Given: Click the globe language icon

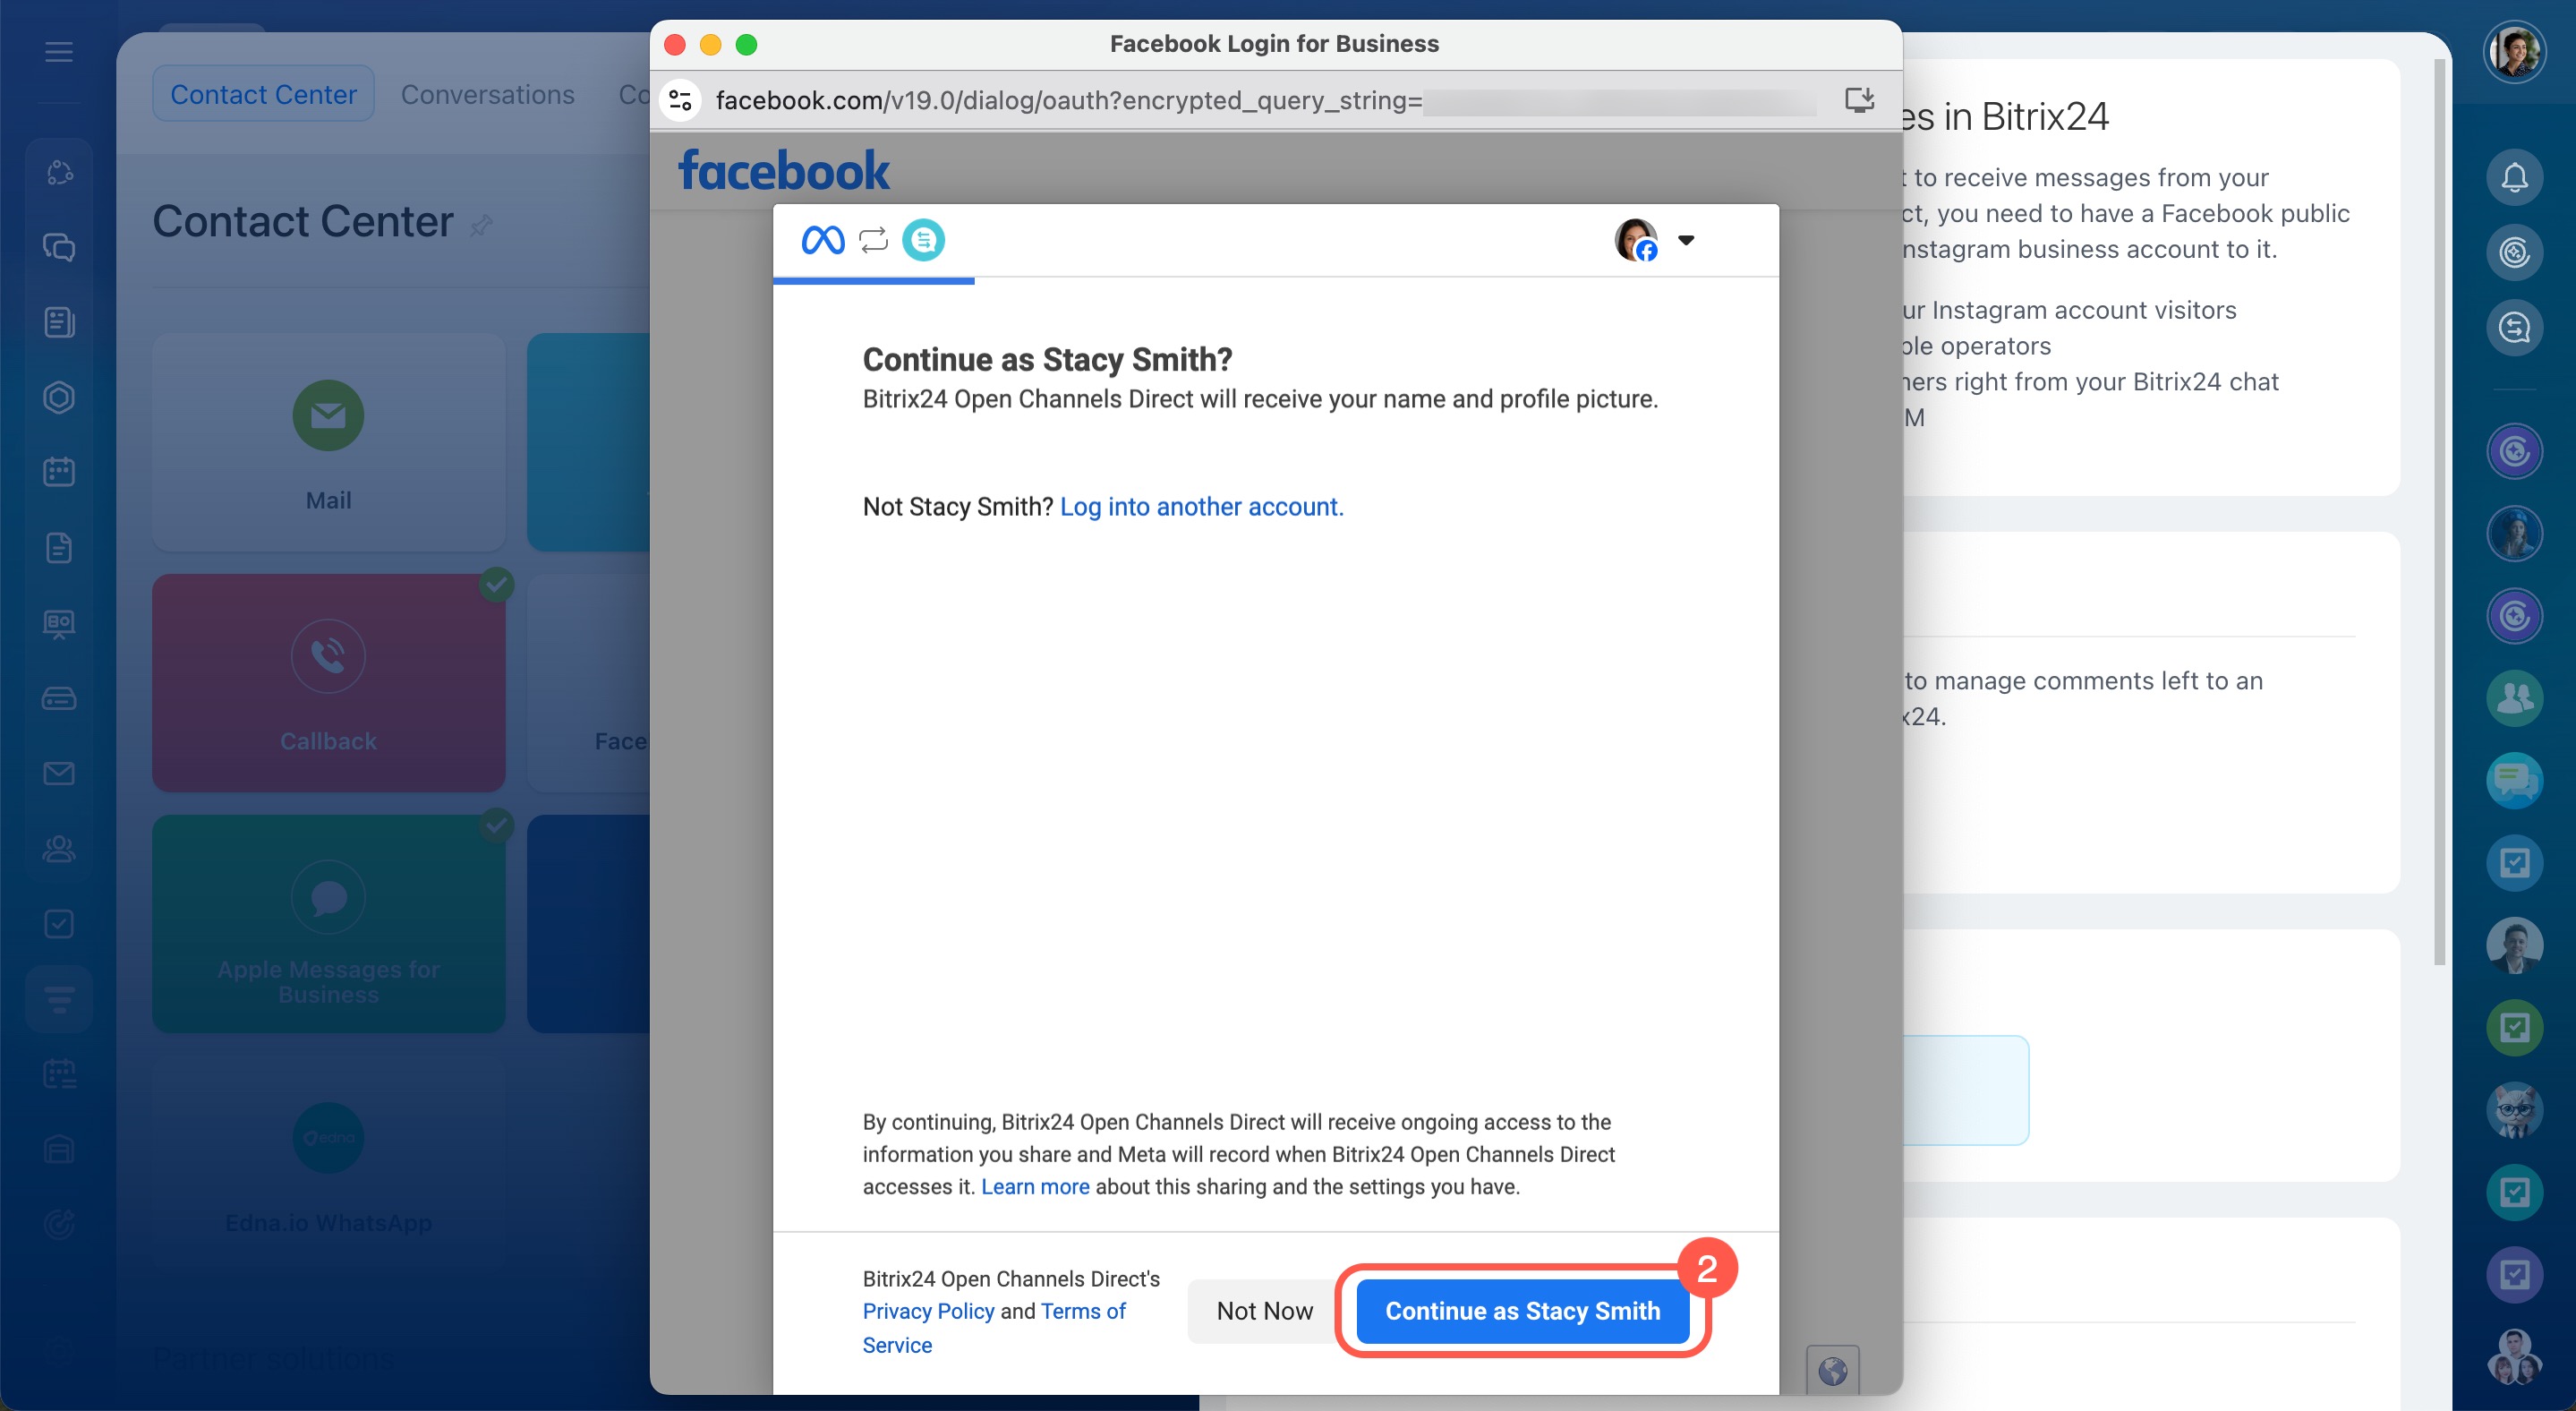Looking at the screenshot, I should pos(1832,1370).
